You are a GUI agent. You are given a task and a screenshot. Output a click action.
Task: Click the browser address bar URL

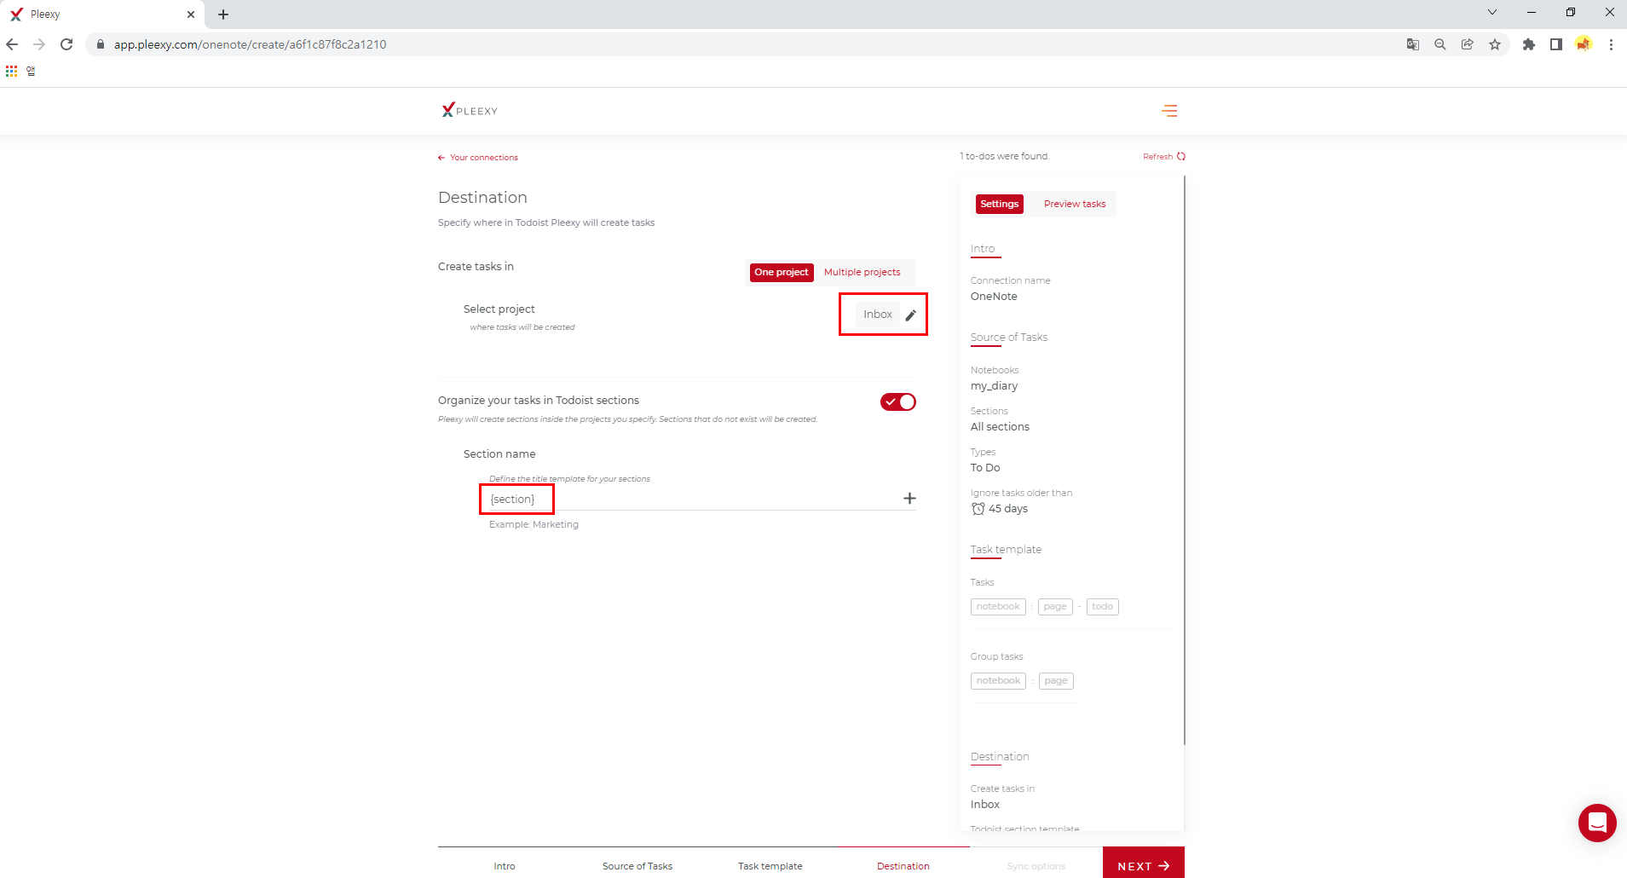click(x=251, y=44)
